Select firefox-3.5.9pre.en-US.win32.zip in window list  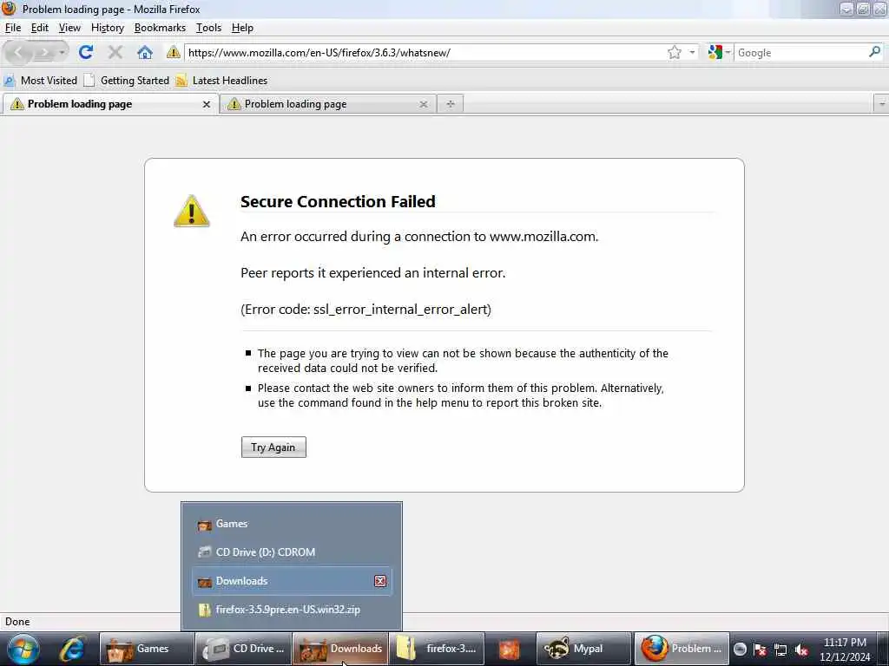292,610
